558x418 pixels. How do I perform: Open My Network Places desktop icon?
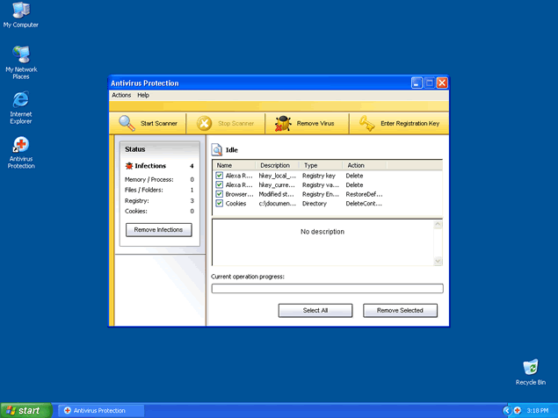pyautogui.click(x=20, y=55)
